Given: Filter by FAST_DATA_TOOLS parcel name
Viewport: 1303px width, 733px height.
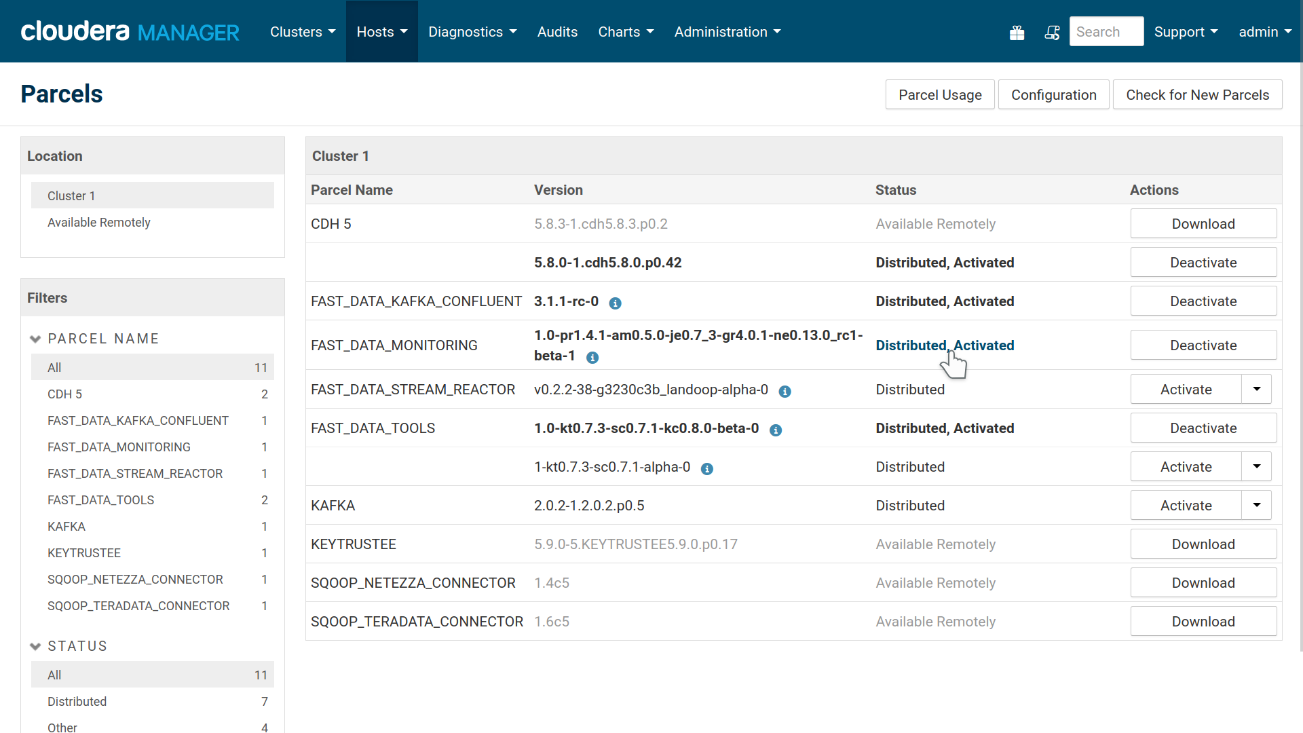Looking at the screenshot, I should click(153, 500).
